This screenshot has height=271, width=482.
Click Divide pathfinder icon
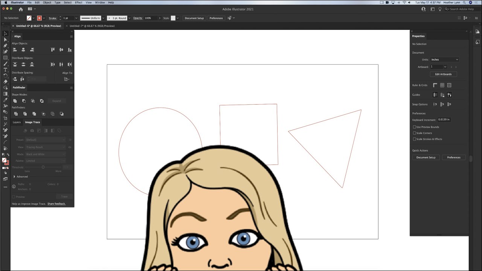(x=16, y=114)
